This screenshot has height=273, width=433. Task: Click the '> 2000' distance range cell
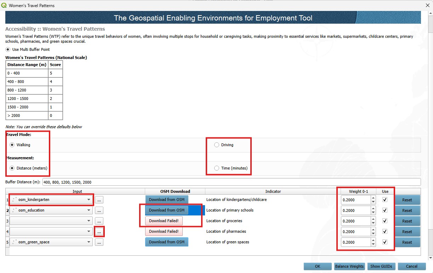coord(27,115)
